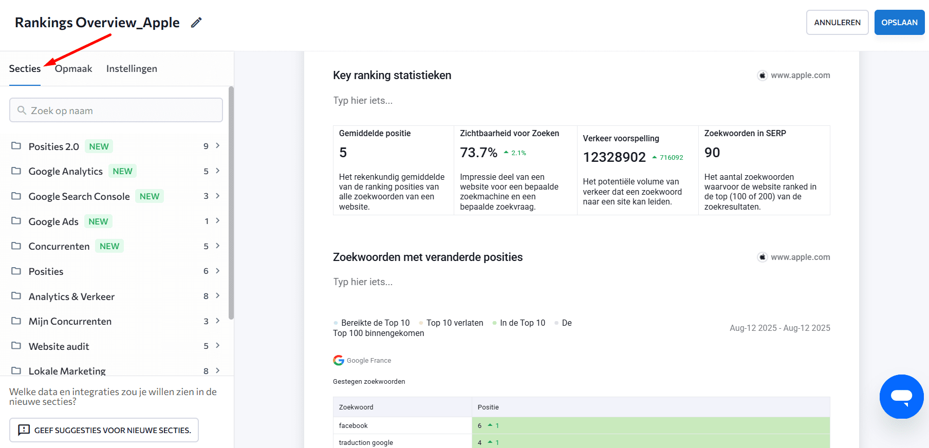
Task: Expand Analytics & Verkeer chevron
Action: [x=218, y=295]
